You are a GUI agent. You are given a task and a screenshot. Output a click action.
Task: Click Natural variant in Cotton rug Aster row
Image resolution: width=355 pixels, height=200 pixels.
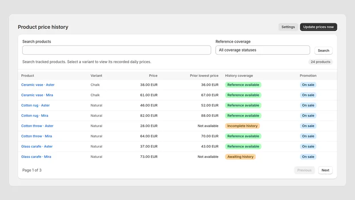(x=96, y=105)
